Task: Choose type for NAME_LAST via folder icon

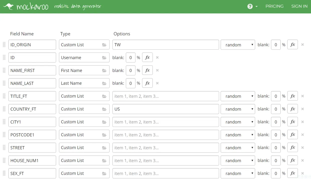Action: [x=104, y=83]
